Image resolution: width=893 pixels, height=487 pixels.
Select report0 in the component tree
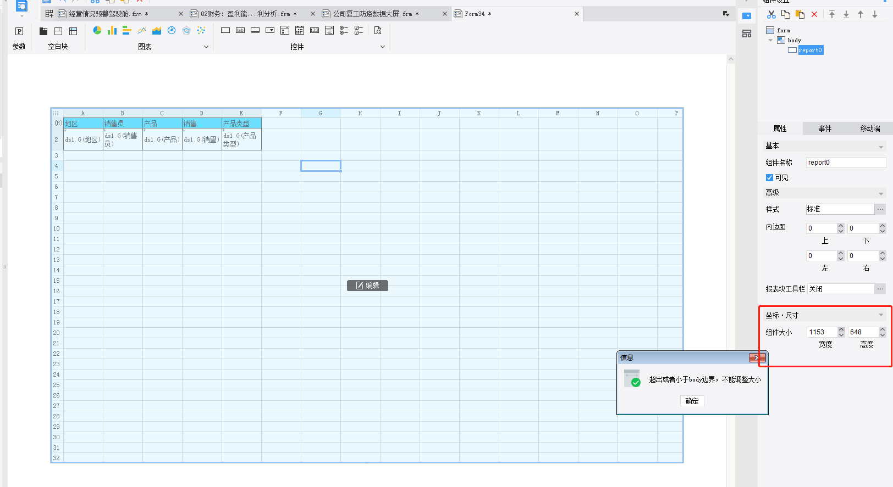pyautogui.click(x=811, y=50)
